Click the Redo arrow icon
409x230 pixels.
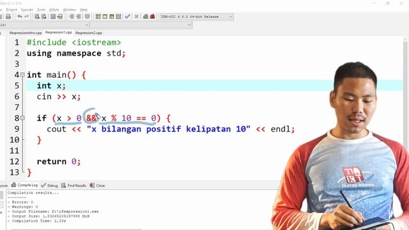click(27, 17)
